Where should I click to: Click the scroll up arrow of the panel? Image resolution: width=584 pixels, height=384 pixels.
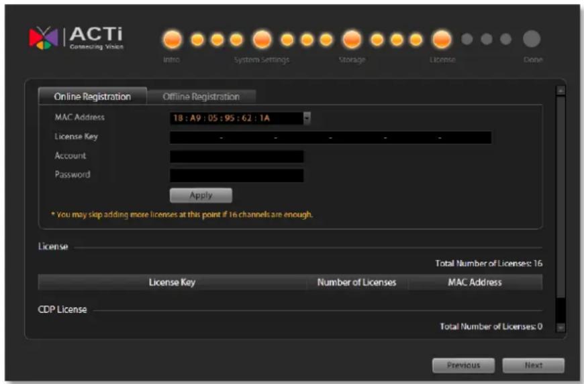pyautogui.click(x=561, y=90)
